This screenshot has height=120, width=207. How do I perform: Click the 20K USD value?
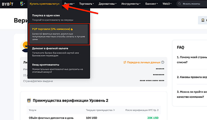pyautogui.click(x=153, y=118)
